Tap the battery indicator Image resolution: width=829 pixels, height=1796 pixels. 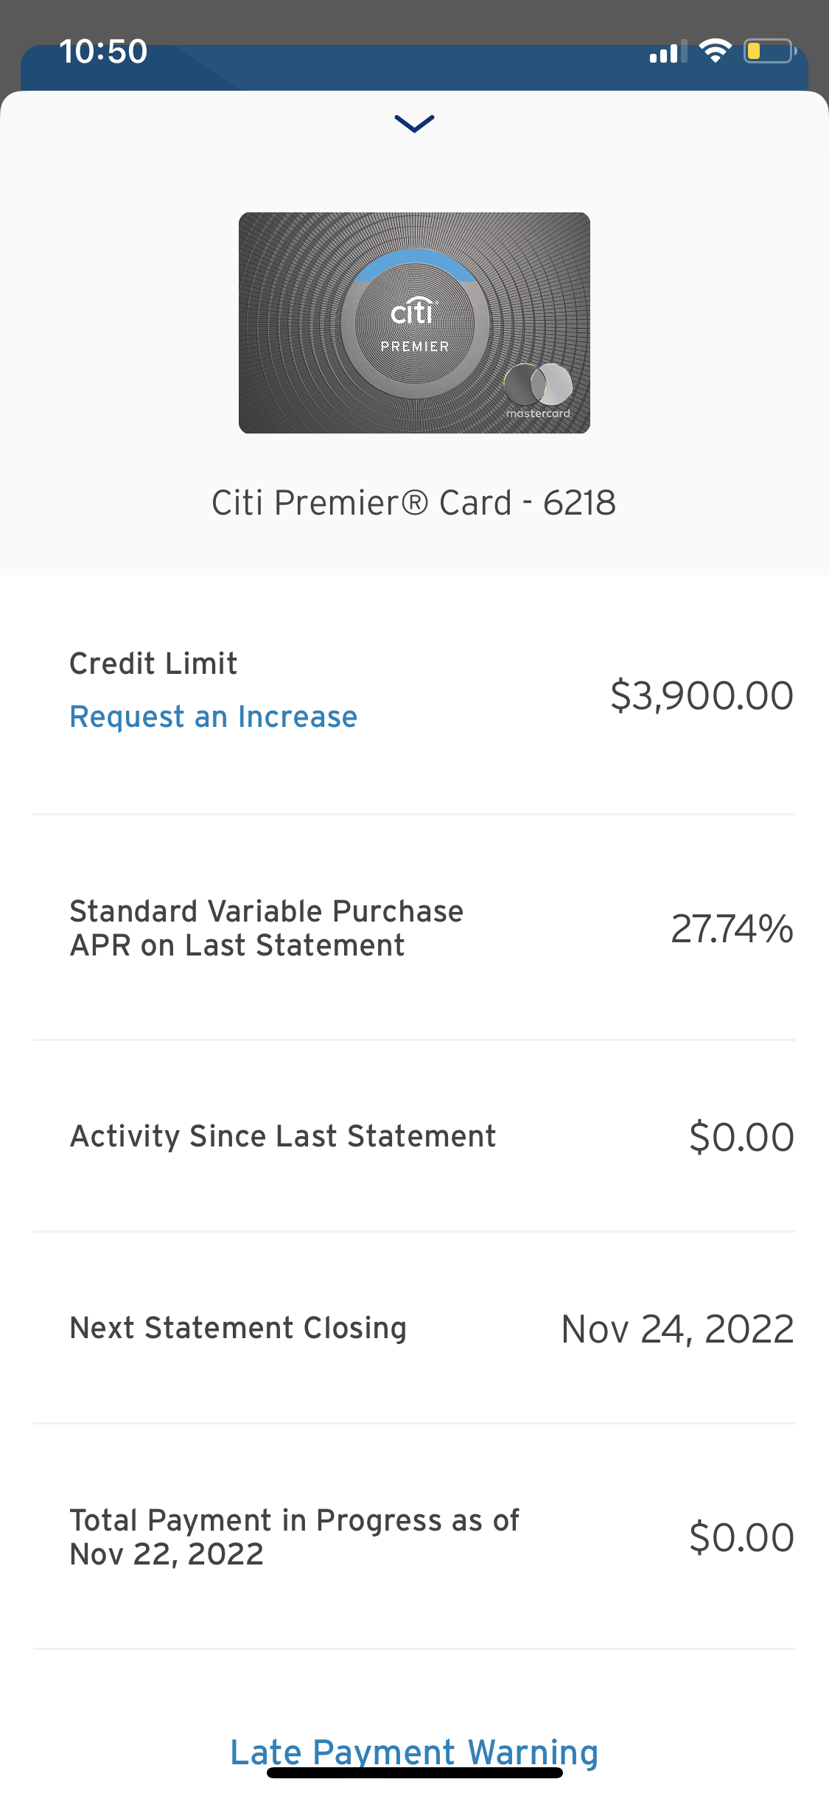pos(766,50)
